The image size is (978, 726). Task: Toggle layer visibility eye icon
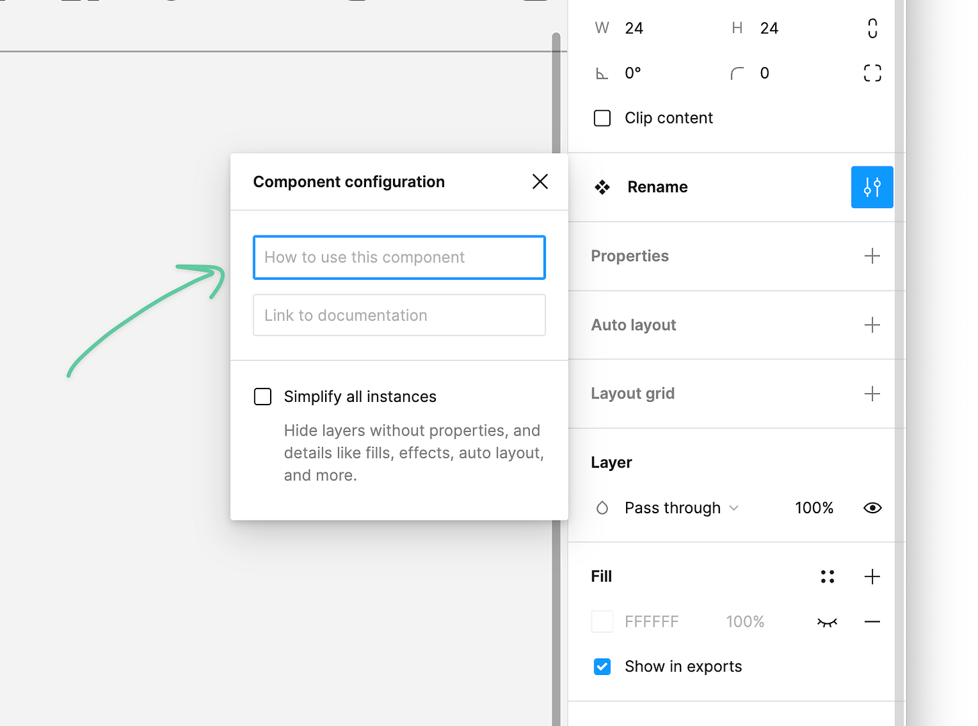[872, 508]
